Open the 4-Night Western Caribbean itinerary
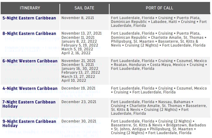 (x=30, y=89)
